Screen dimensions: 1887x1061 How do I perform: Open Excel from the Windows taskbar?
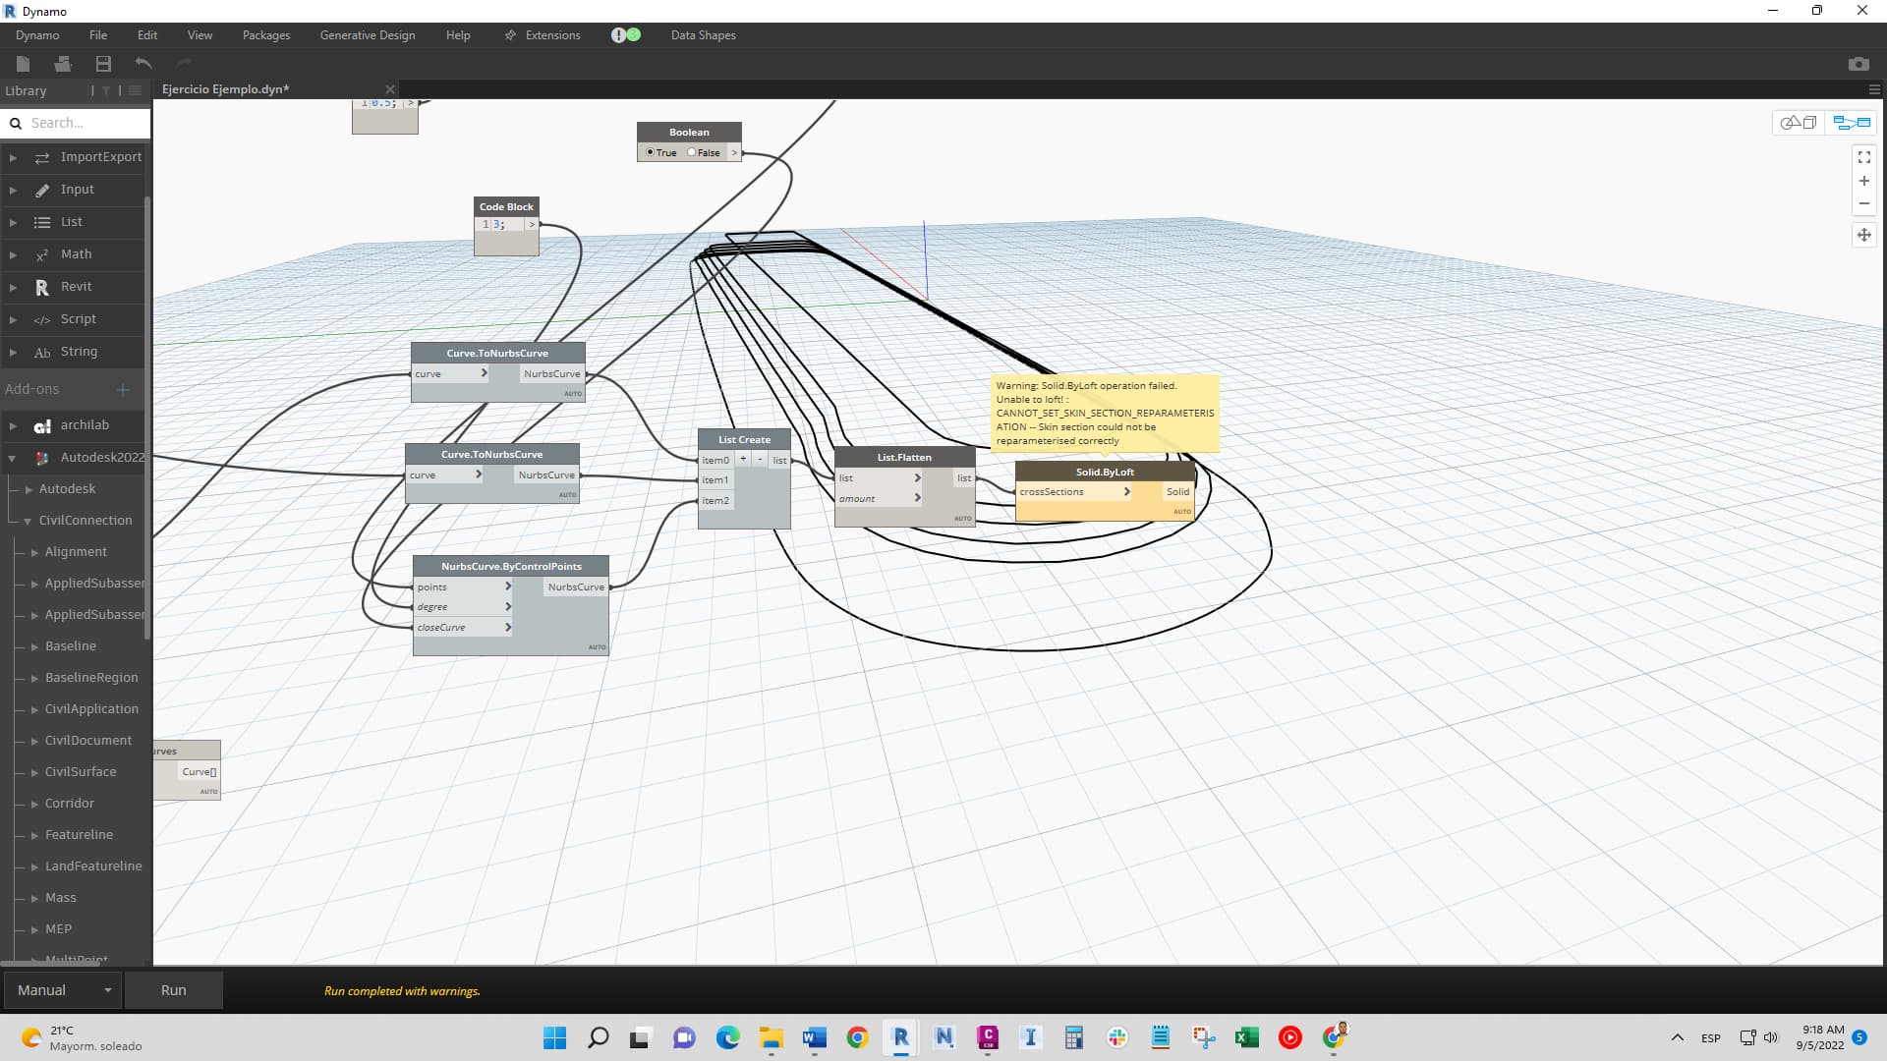pyautogui.click(x=1247, y=1037)
